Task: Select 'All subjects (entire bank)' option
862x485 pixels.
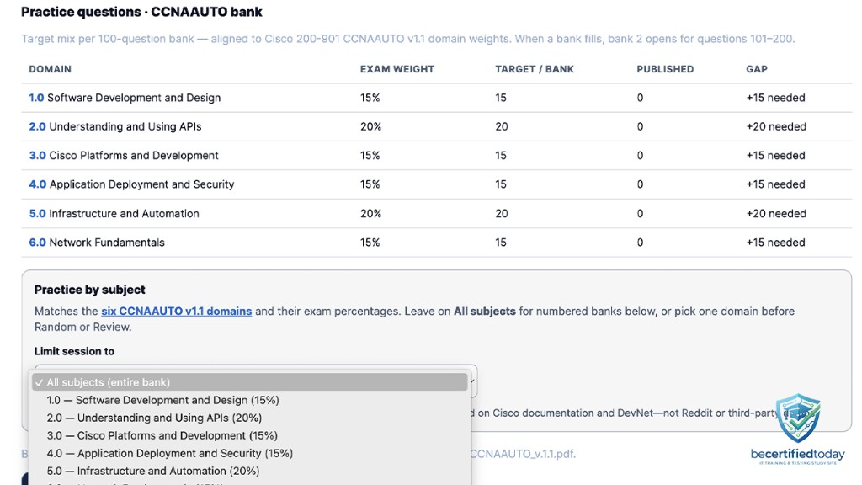Action: (x=249, y=382)
